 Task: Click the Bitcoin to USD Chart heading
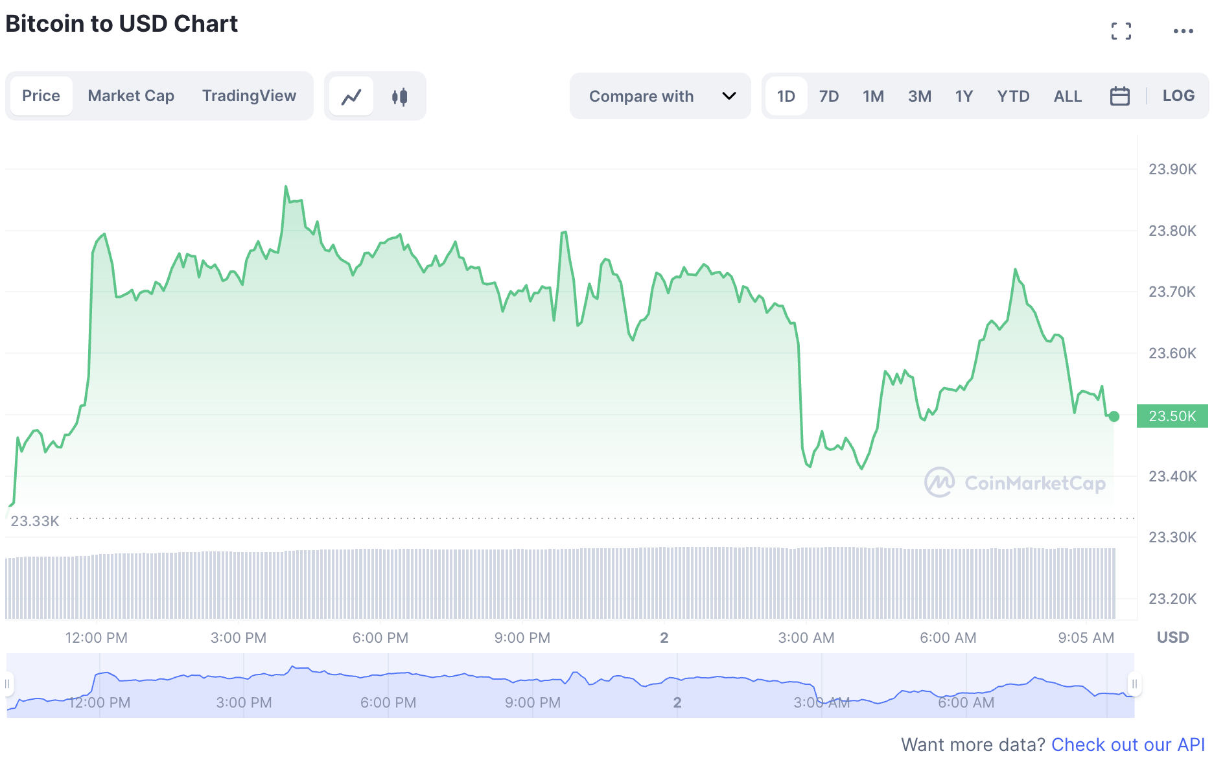(121, 24)
